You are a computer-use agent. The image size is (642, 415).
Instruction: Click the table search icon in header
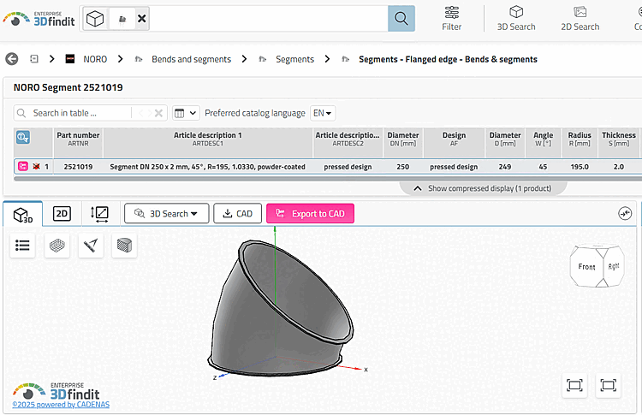23,137
